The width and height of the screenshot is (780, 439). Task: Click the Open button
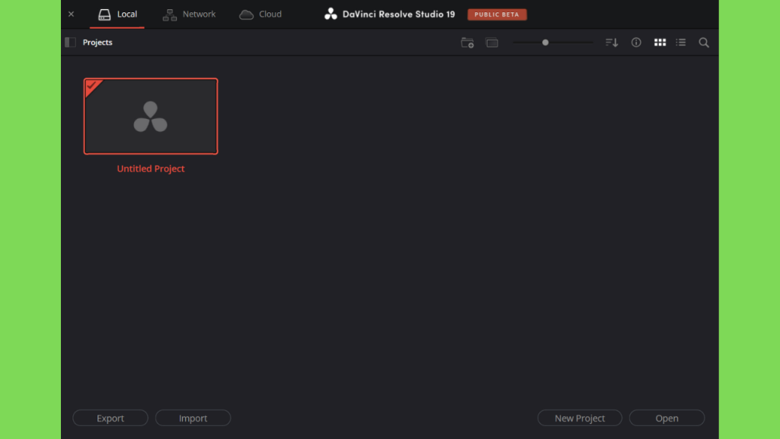[x=667, y=418]
